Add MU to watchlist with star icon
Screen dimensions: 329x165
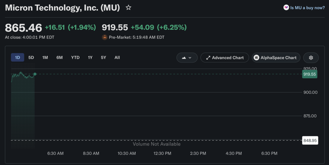tap(129, 7)
